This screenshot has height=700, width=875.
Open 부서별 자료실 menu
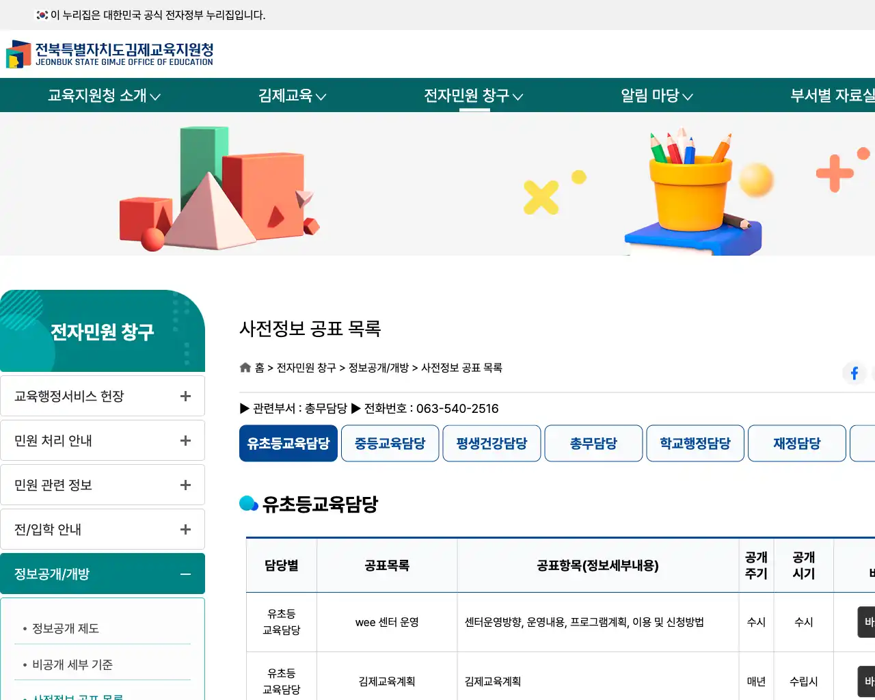coord(833,96)
